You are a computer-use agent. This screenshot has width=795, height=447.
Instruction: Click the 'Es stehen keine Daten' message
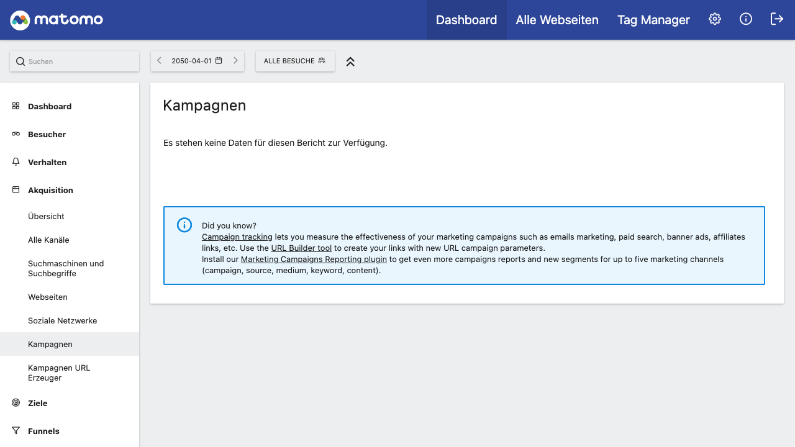coord(275,143)
